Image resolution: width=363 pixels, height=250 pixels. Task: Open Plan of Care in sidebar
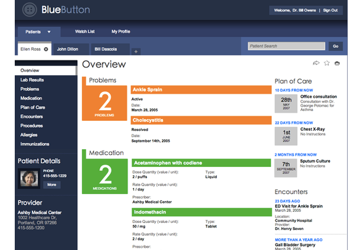pyautogui.click(x=32, y=107)
